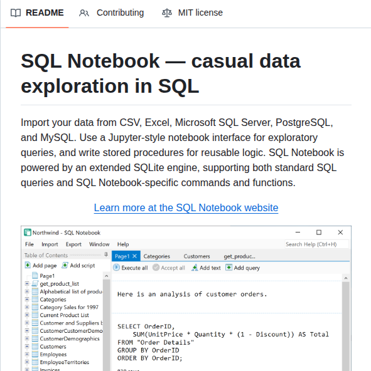Select Alphabetical list of products item
This screenshot has width=371, height=371.
pos(71,291)
